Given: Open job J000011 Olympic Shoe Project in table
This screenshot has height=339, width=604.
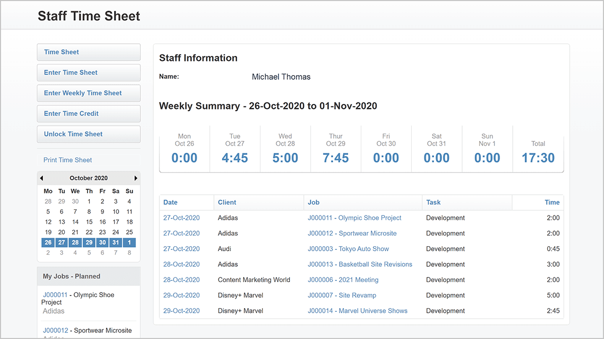Looking at the screenshot, I should (x=354, y=218).
